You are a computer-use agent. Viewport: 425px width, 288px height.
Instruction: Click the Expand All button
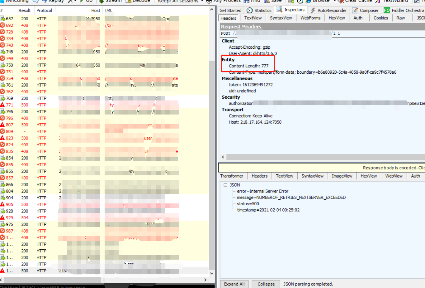point(234,284)
